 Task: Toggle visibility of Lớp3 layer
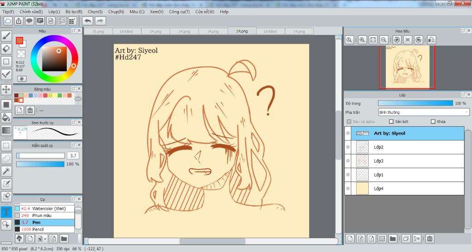pyautogui.click(x=348, y=161)
